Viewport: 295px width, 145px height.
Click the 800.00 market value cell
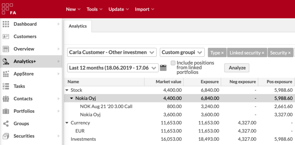[174, 106]
